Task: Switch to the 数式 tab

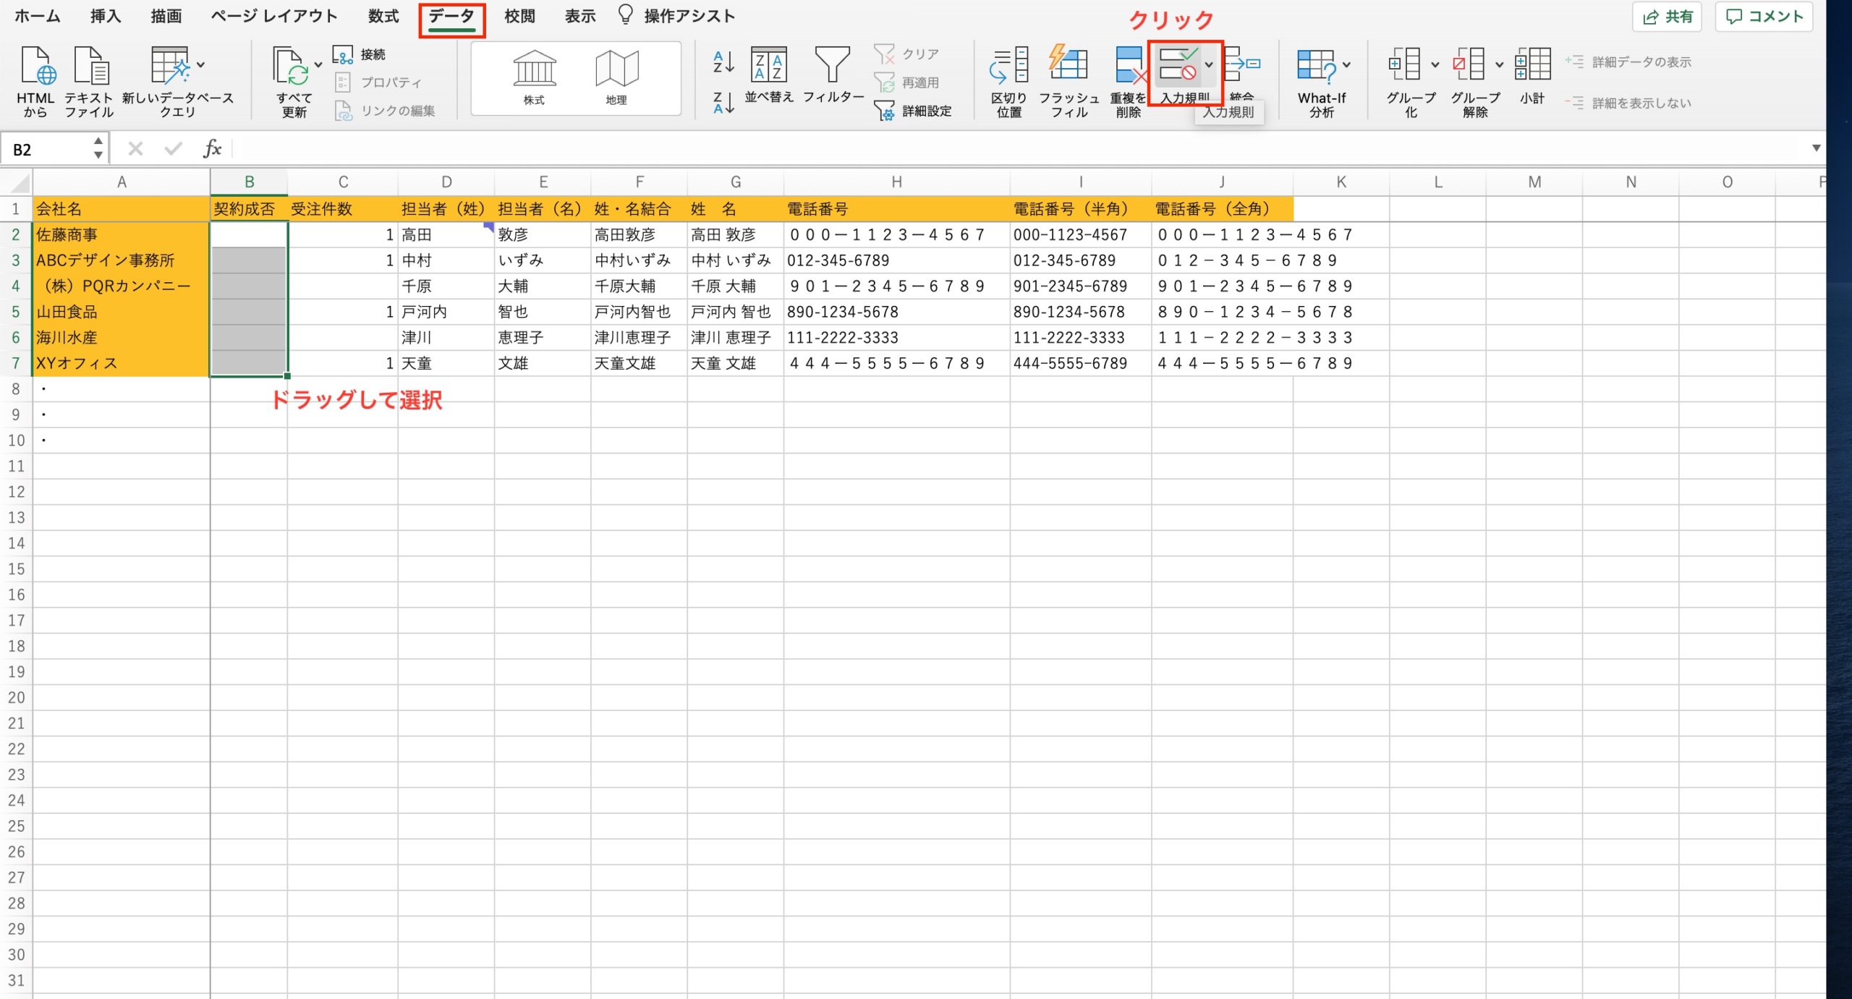Action: [x=383, y=17]
